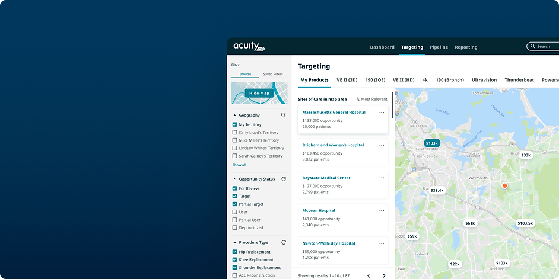This screenshot has height=279, width=559.
Task: Check ACL Reconstruction procedure
Action: click(234, 275)
